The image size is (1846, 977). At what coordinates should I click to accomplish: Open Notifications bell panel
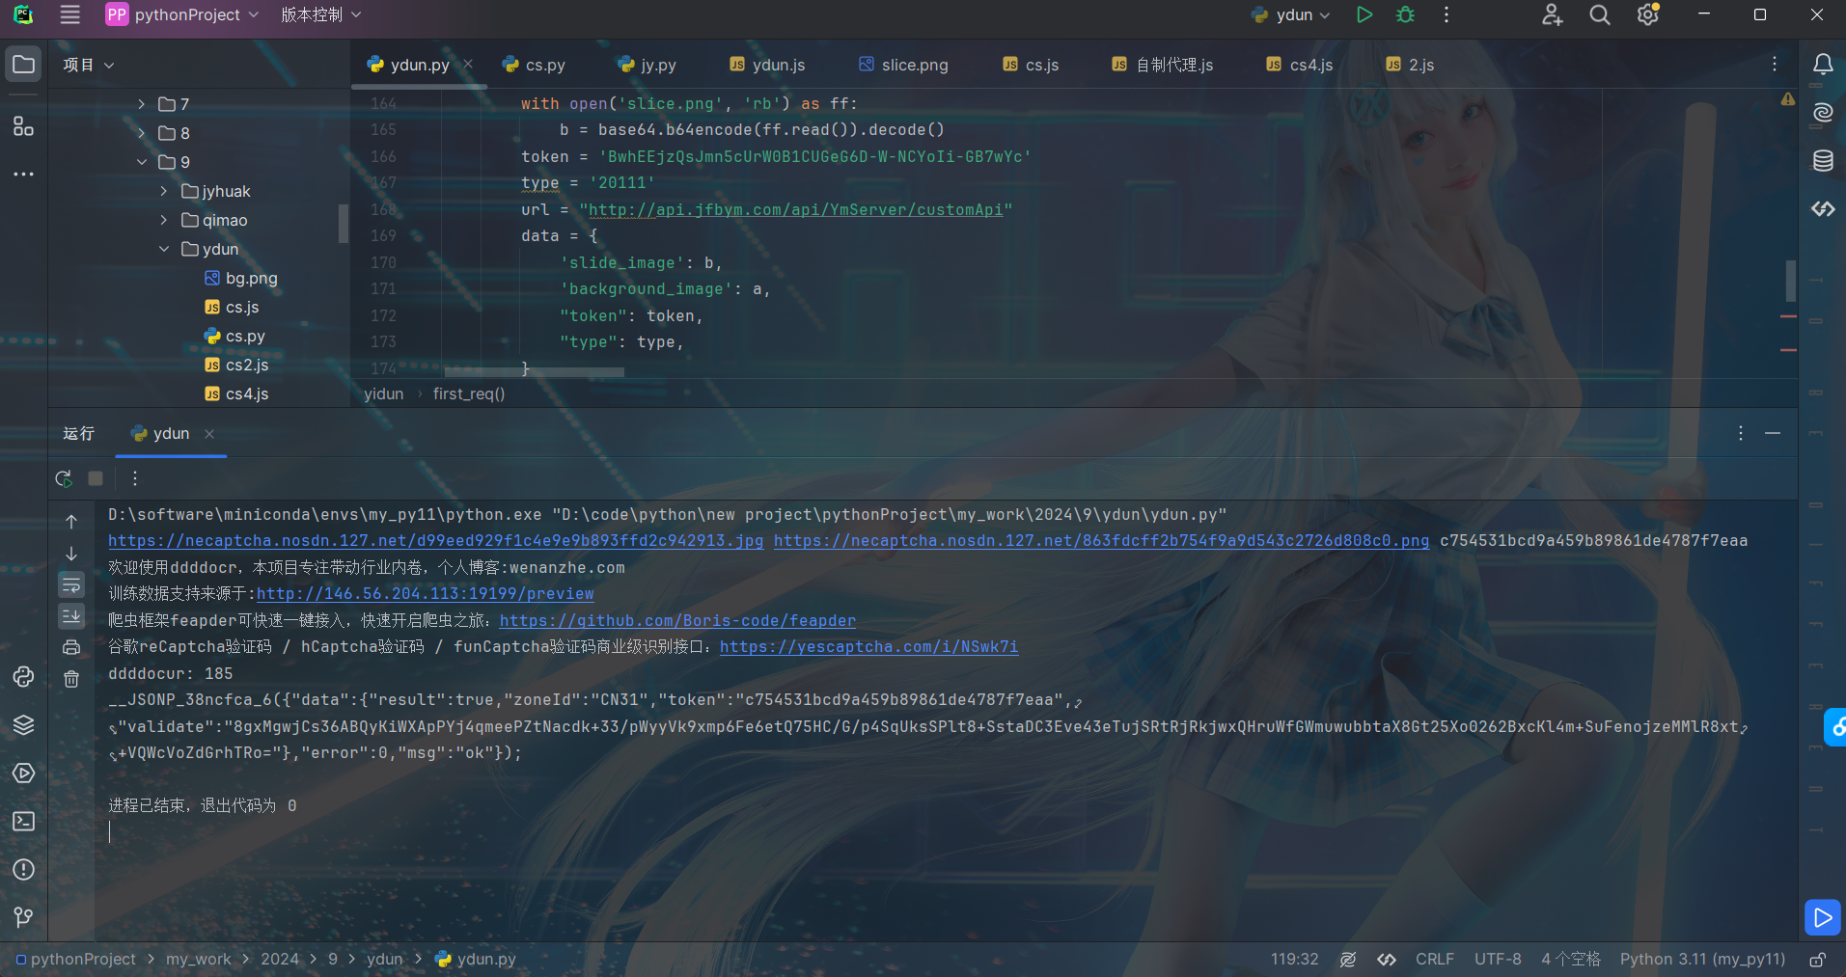click(x=1822, y=65)
